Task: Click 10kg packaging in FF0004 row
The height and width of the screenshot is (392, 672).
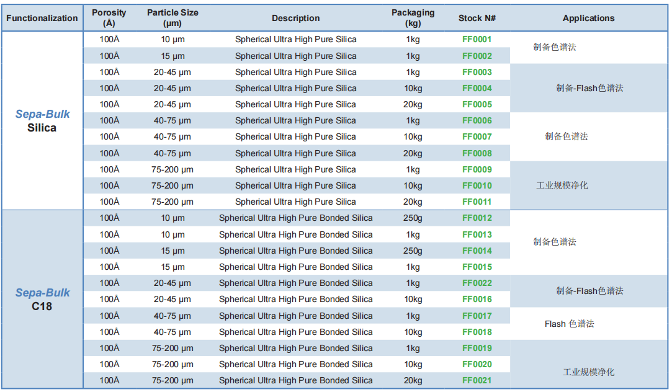Action: coord(413,88)
